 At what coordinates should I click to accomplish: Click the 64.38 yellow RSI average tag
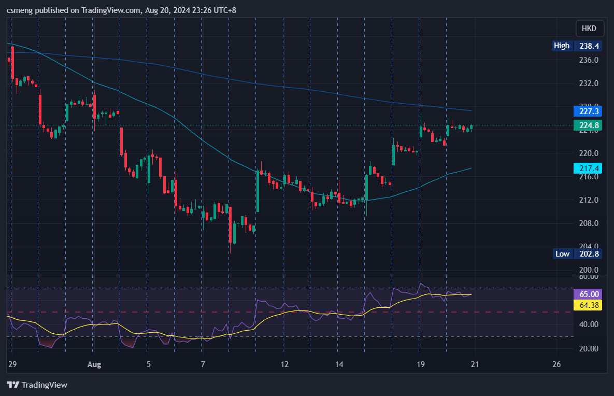coord(588,305)
